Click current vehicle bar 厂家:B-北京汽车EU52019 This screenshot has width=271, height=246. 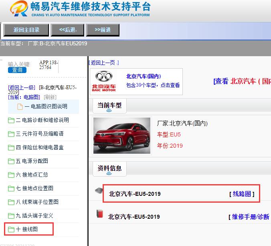click(57, 43)
